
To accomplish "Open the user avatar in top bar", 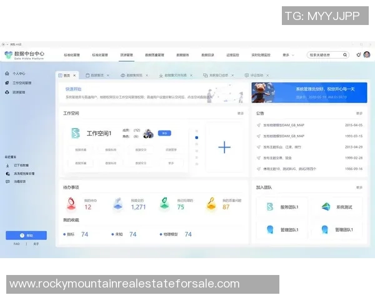I will click(367, 55).
